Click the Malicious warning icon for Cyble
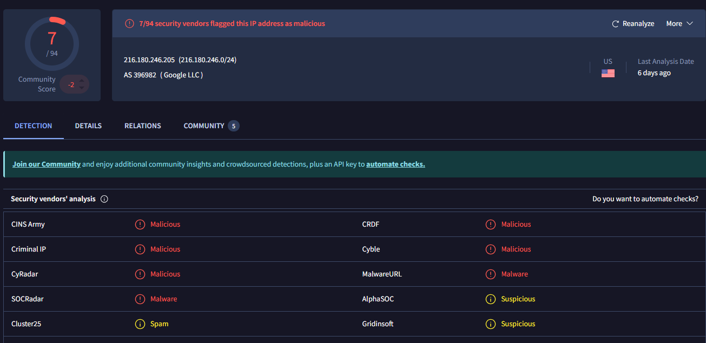Viewport: 706px width, 343px height. (x=491, y=249)
